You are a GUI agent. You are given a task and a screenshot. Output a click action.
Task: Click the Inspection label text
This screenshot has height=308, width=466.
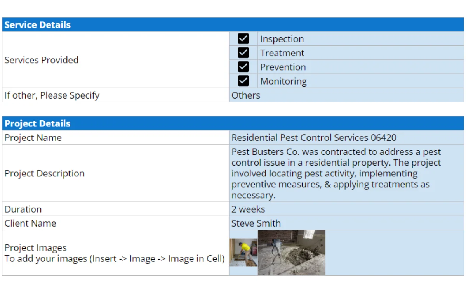click(x=282, y=39)
